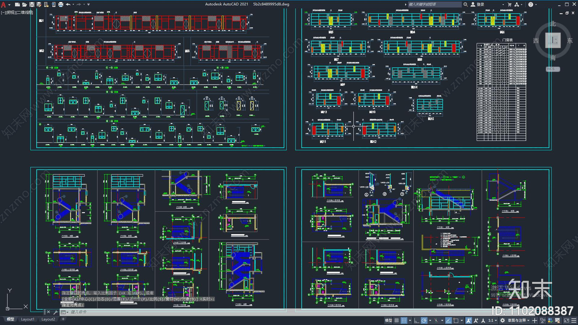The height and width of the screenshot is (325, 578).
Task: Toggle show annotation objects icon
Action: pyautogui.click(x=469, y=320)
